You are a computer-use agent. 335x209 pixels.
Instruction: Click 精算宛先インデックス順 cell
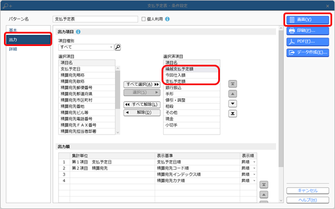[x=197, y=174]
